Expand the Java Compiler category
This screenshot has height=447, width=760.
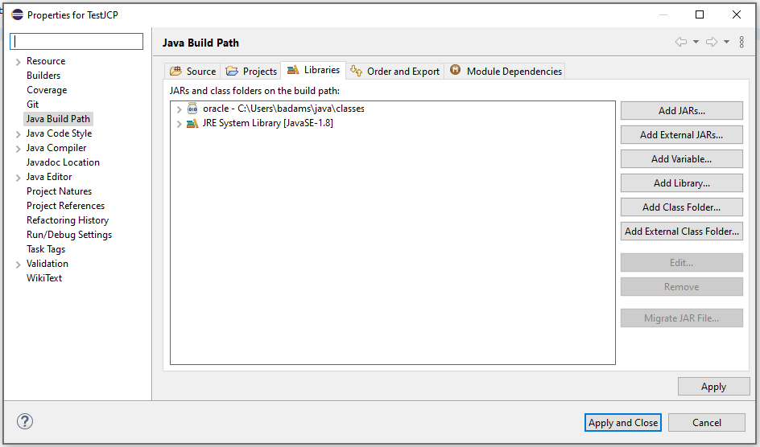[x=18, y=149]
